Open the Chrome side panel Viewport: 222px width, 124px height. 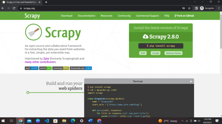pyautogui.click(x=196, y=8)
